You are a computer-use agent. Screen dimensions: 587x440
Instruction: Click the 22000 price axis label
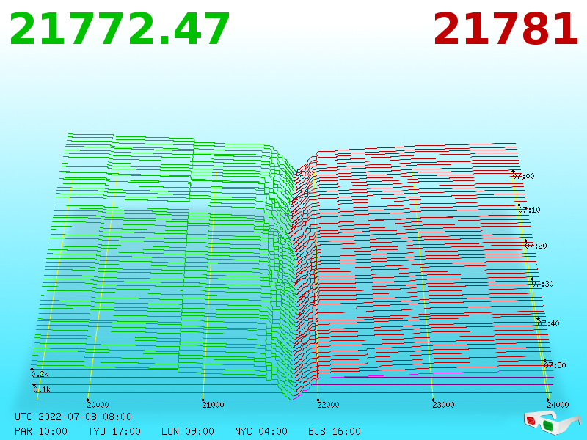(328, 405)
